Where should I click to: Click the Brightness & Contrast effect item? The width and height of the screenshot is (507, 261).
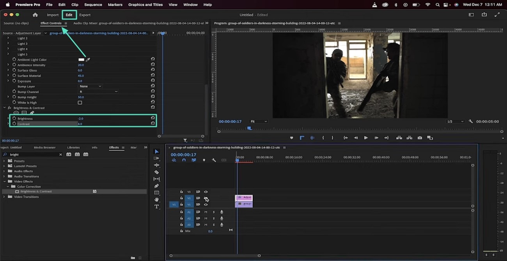coord(36,191)
